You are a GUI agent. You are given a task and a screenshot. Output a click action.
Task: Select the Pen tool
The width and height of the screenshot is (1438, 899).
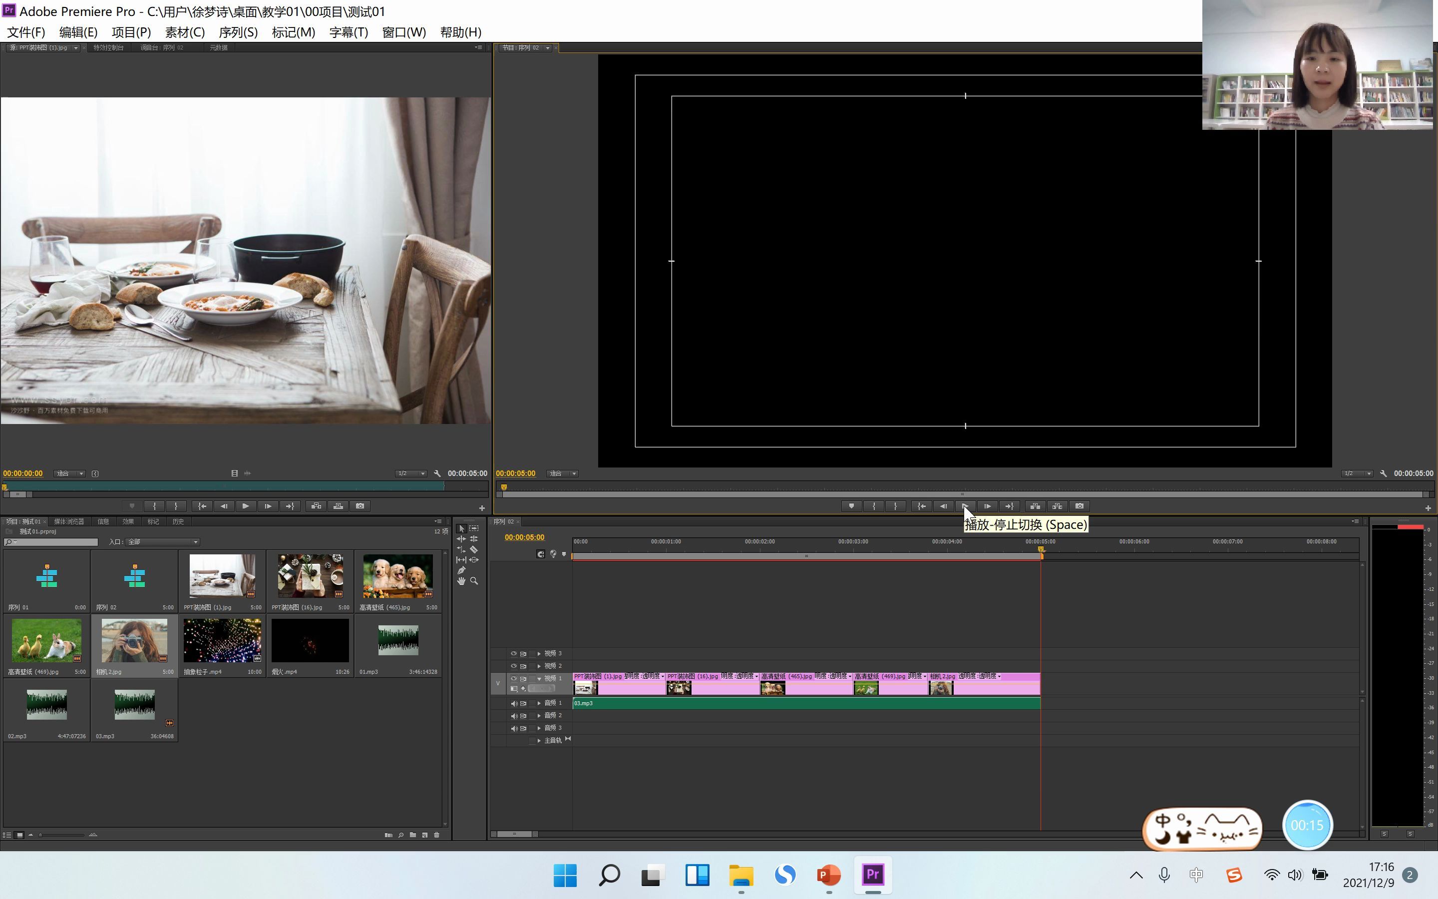(x=461, y=571)
